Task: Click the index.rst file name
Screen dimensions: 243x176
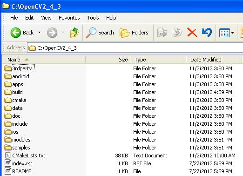Action: click(x=22, y=163)
